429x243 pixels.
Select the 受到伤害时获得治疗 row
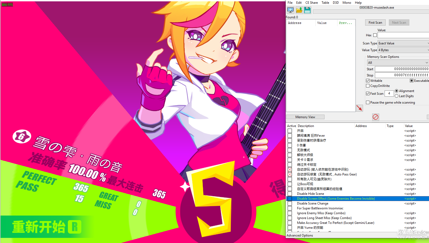[x=357, y=140]
